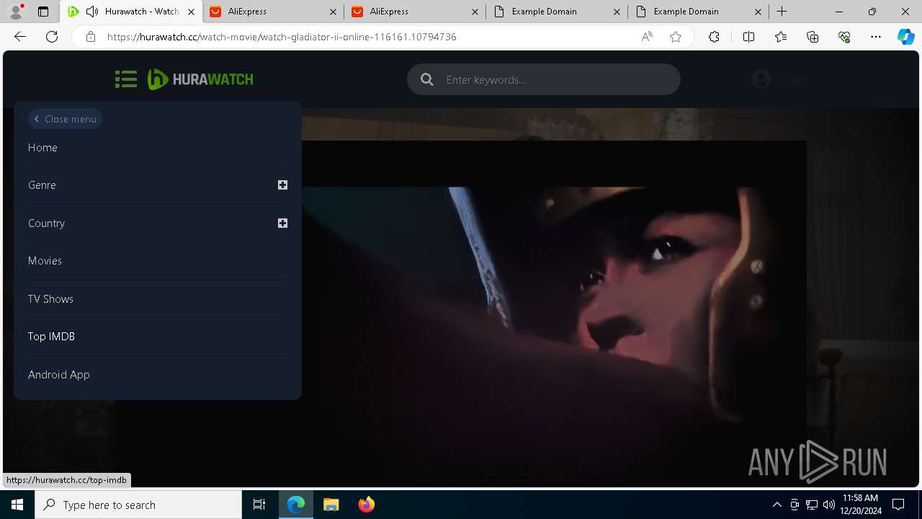The height and width of the screenshot is (519, 922).
Task: Open the Top IMDB link
Action: point(51,337)
